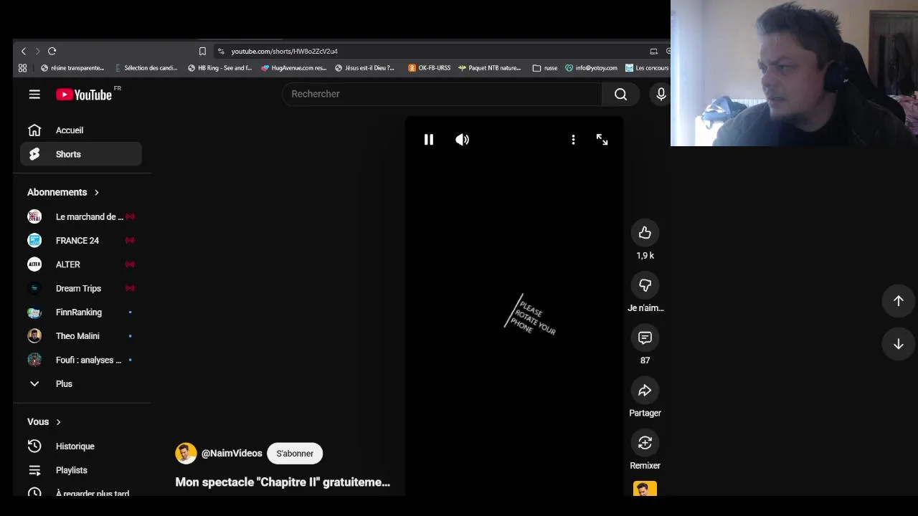Focus the Rechercher search field
This screenshot has width=918, height=516.
click(x=442, y=94)
